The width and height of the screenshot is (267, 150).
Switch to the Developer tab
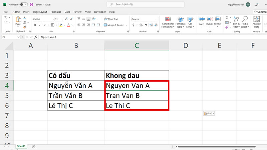coord(100,12)
